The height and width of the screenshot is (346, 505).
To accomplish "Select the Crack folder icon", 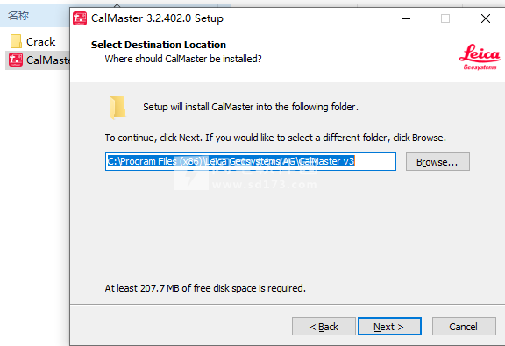I will (x=16, y=41).
